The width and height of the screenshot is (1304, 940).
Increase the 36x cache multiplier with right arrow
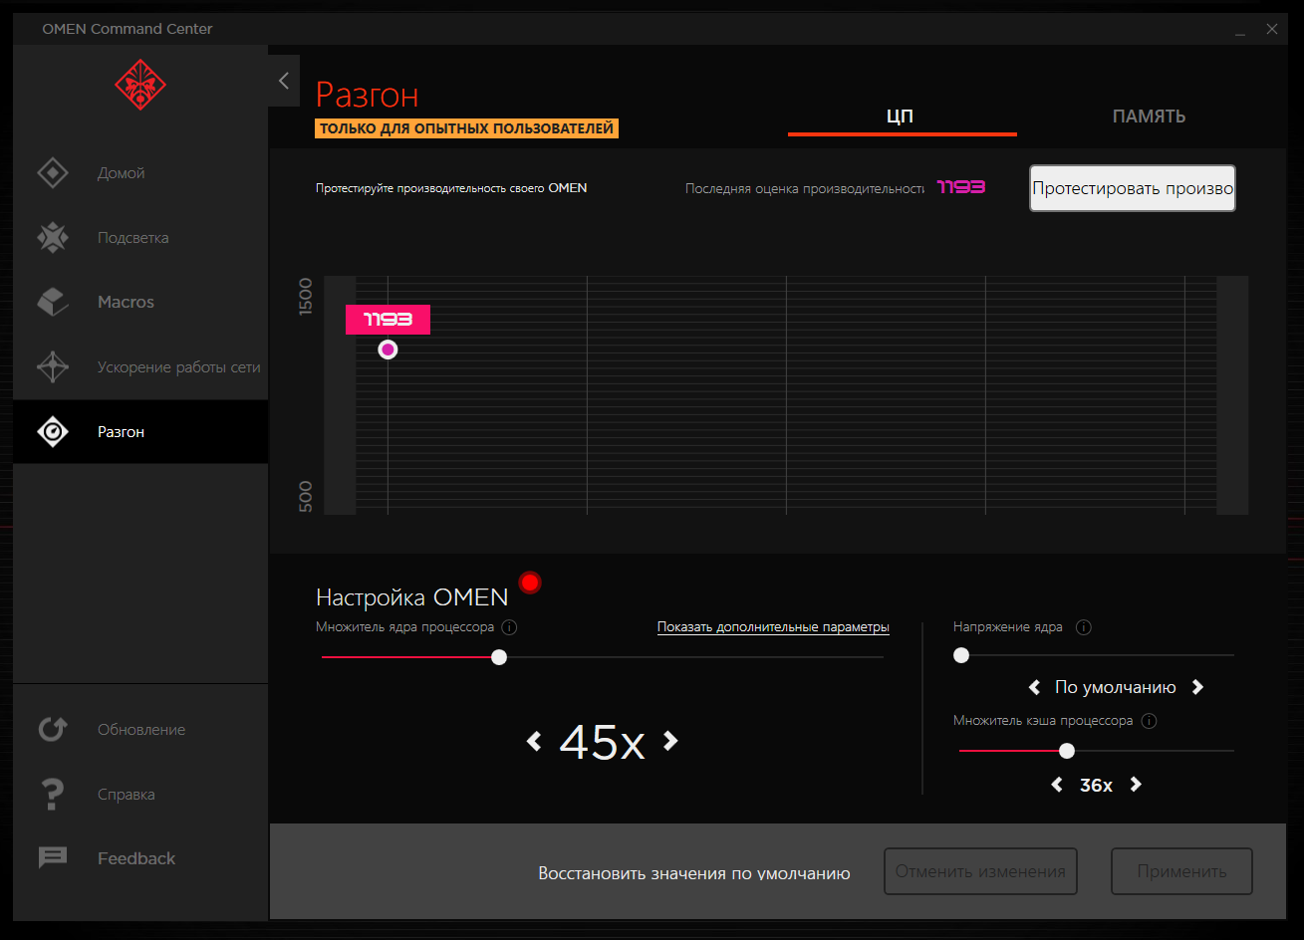point(1135,785)
